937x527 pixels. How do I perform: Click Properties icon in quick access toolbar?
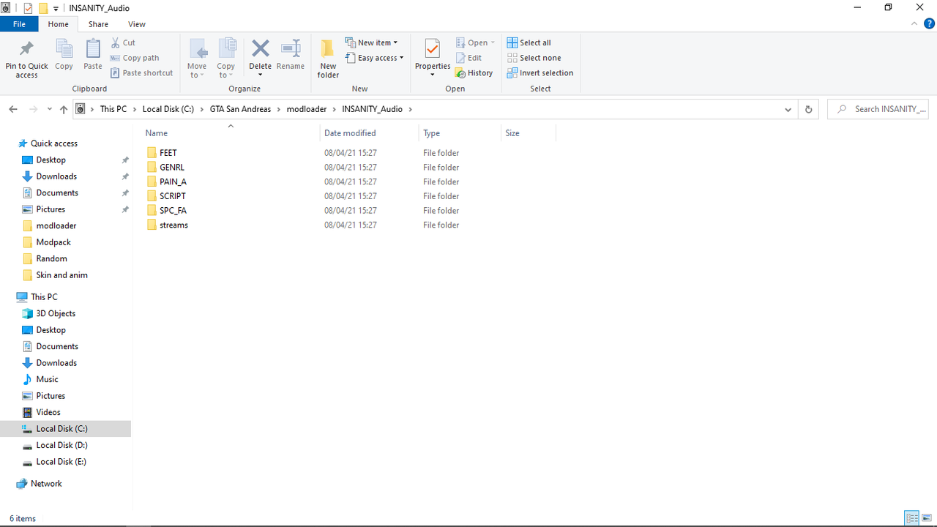[x=28, y=8]
